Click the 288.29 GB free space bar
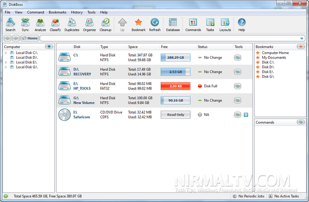Screen dimensions: 309x202 coord(175,58)
